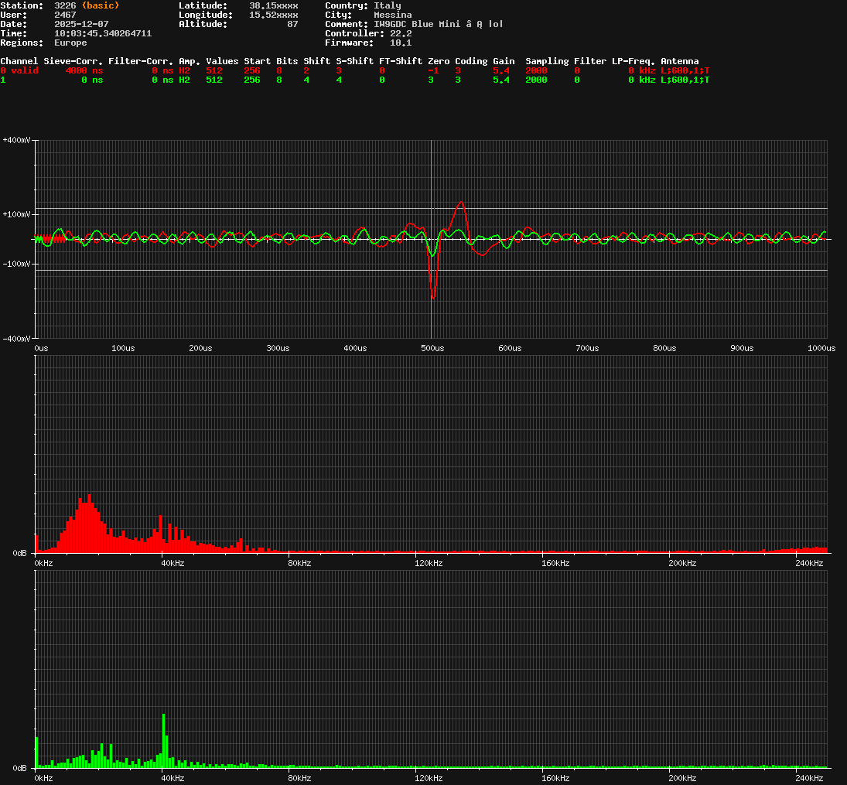
Task: Click the red waveform's highest positive peak
Action: click(x=461, y=203)
